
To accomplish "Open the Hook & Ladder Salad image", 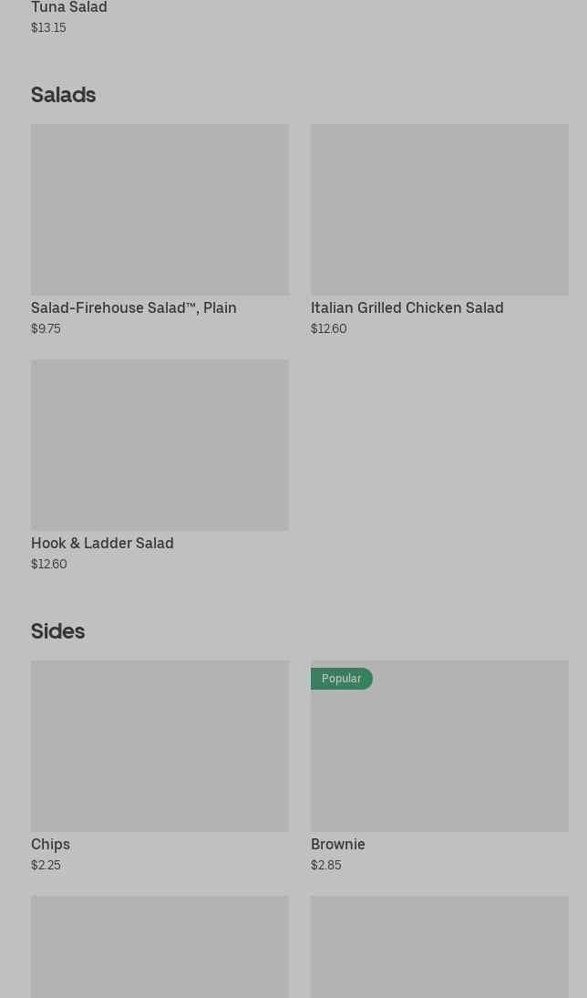I will click(160, 444).
